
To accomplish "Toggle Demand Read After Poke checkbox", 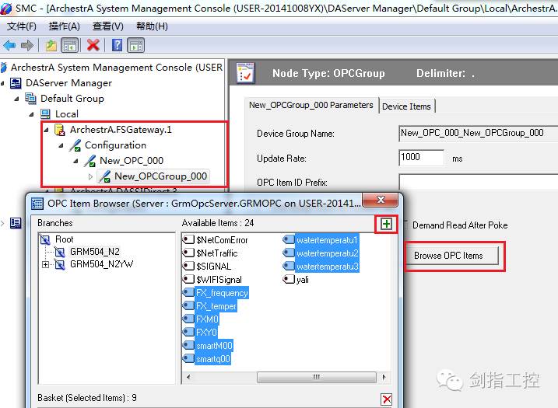I will pos(406,225).
